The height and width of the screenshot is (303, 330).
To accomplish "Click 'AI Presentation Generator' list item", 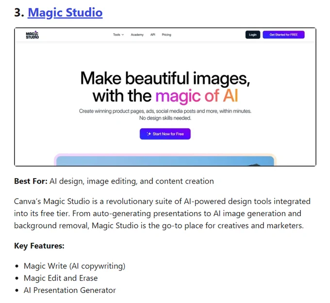I will coord(70,290).
